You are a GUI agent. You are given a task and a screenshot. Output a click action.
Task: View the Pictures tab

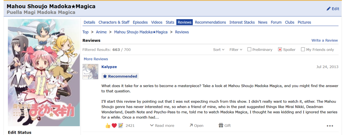click(x=304, y=22)
